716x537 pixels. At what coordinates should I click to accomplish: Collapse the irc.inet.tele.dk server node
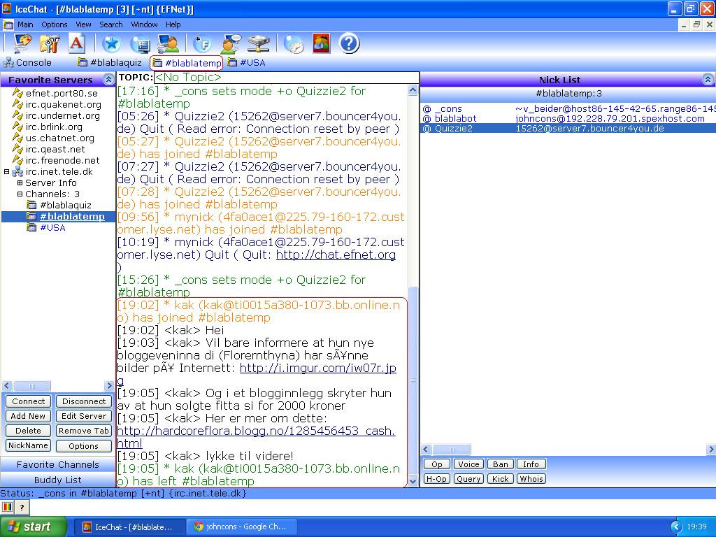tap(7, 172)
